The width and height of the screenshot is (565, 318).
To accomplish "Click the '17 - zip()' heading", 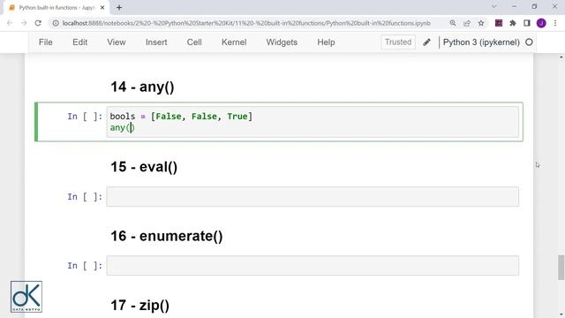I will pos(139,306).
